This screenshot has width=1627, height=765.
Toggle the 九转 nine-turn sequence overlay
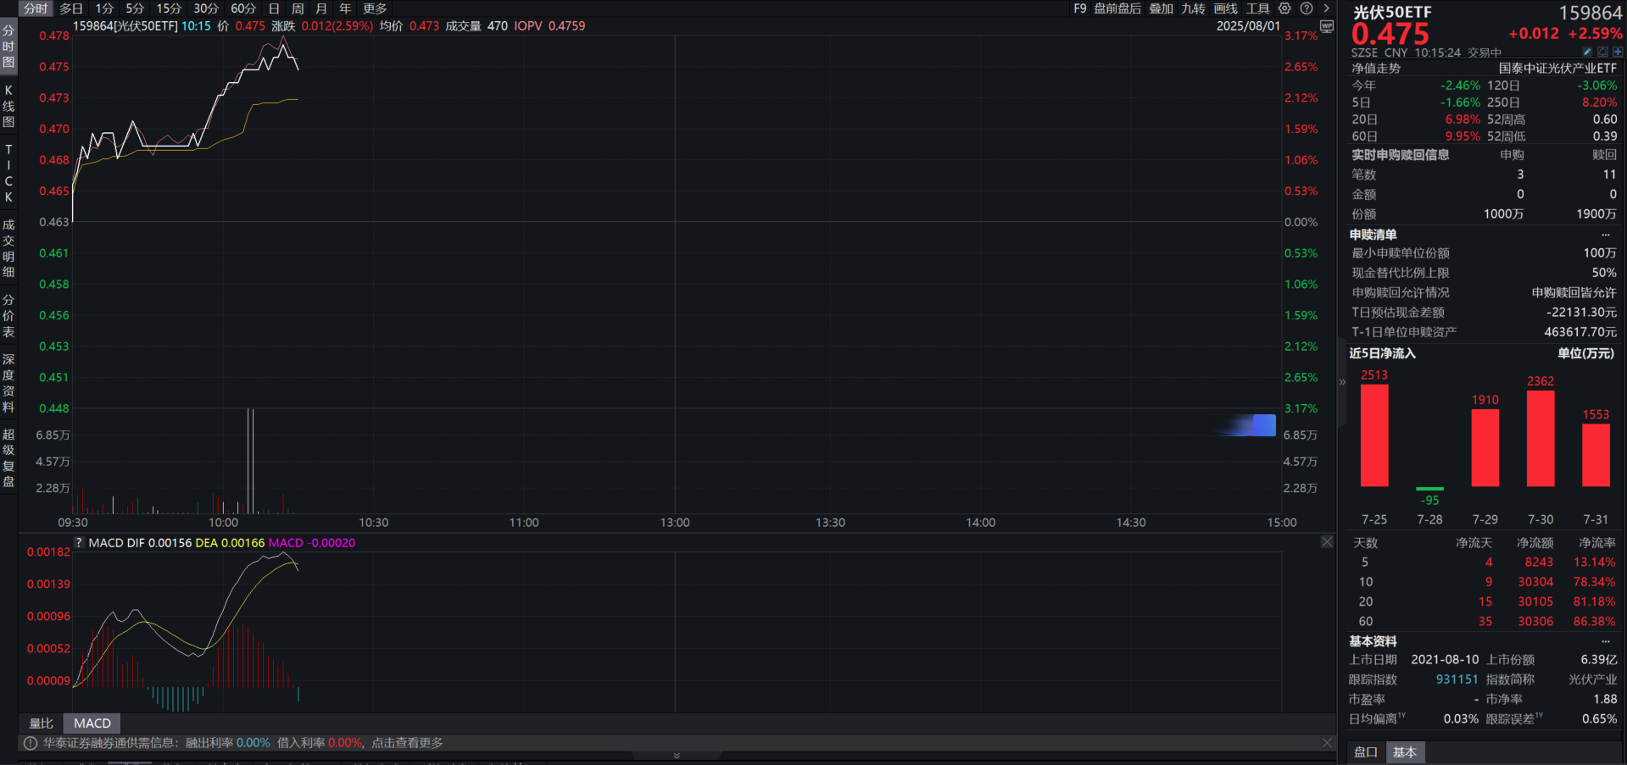tap(1193, 8)
